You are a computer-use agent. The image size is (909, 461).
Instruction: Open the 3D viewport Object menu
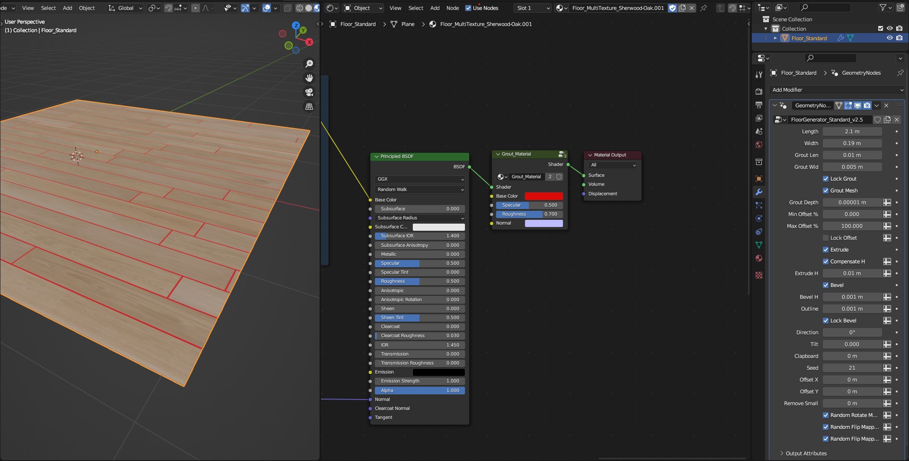point(87,8)
